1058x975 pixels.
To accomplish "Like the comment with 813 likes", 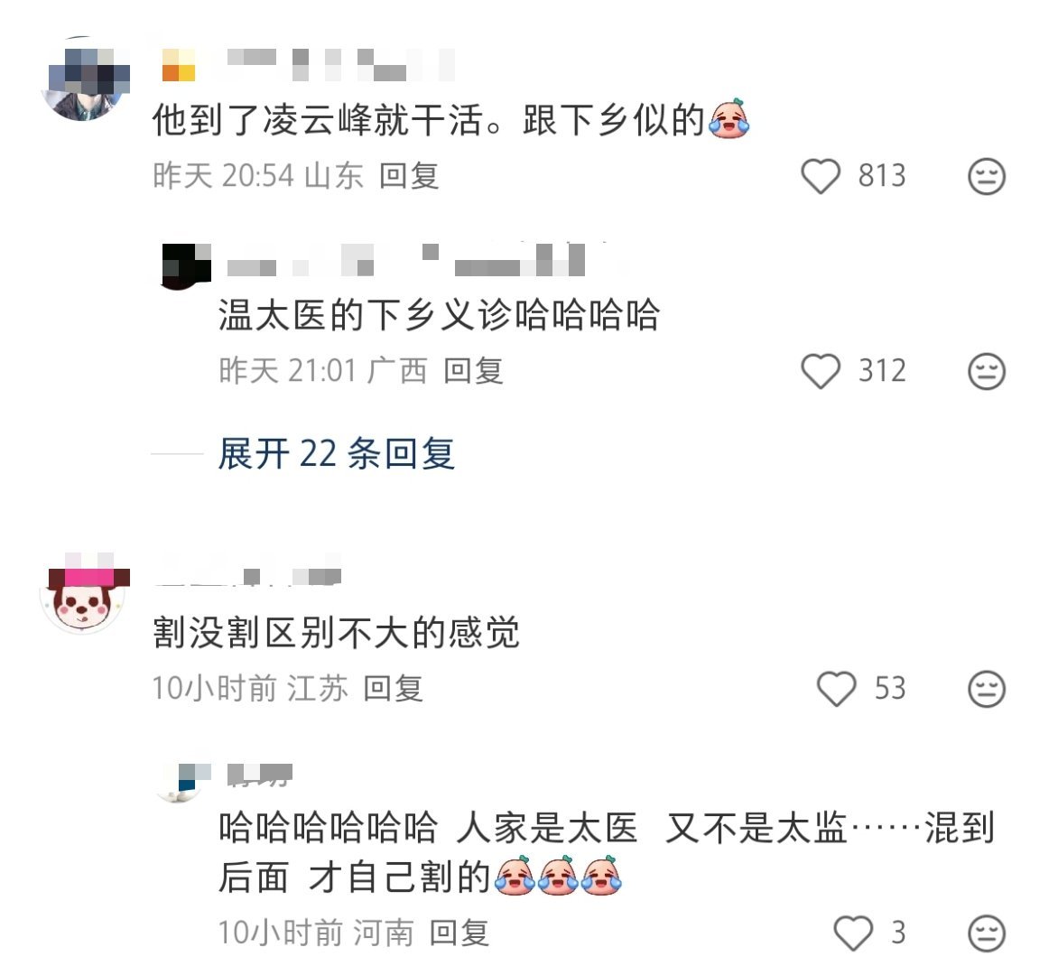I will coord(820,176).
